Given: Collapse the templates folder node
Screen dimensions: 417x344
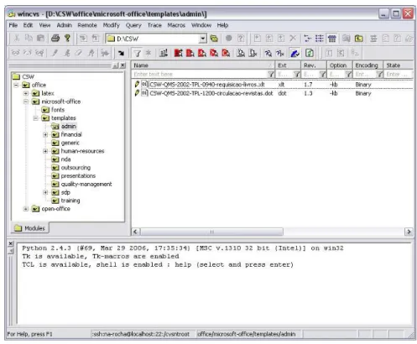Looking at the screenshot, I should point(35,118).
